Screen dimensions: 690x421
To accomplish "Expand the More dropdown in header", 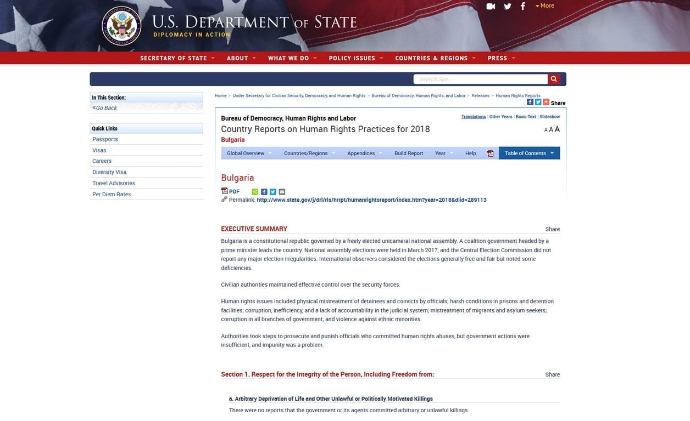I will click(545, 5).
